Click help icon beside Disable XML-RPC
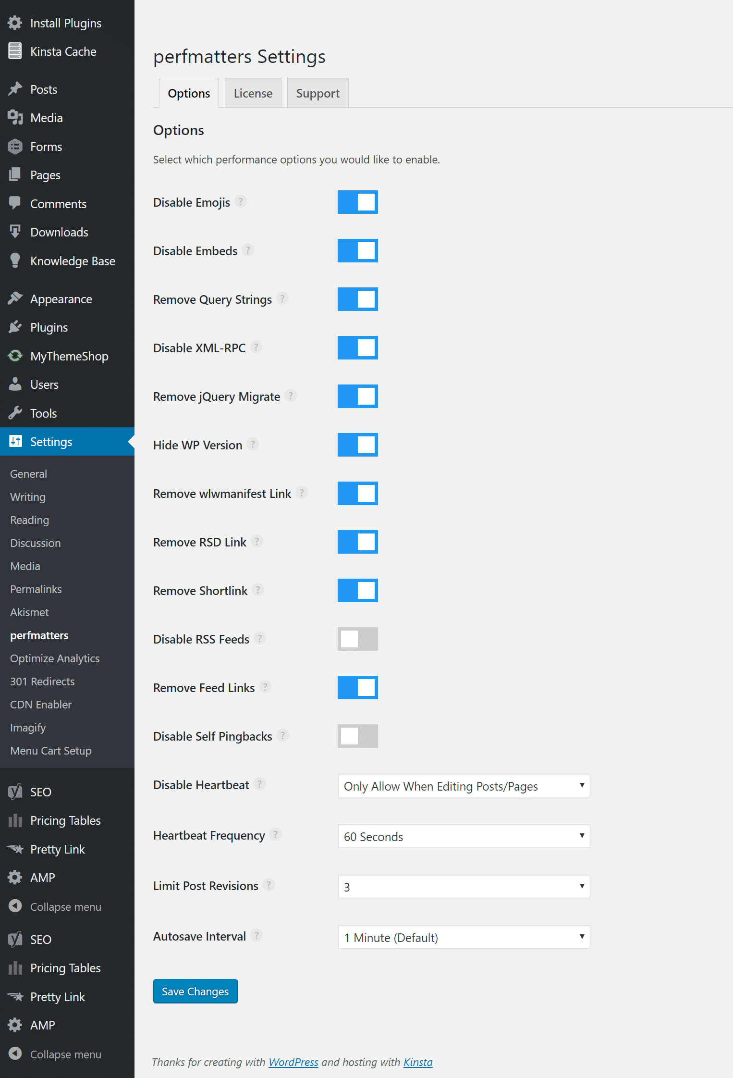733x1078 pixels. 256,347
